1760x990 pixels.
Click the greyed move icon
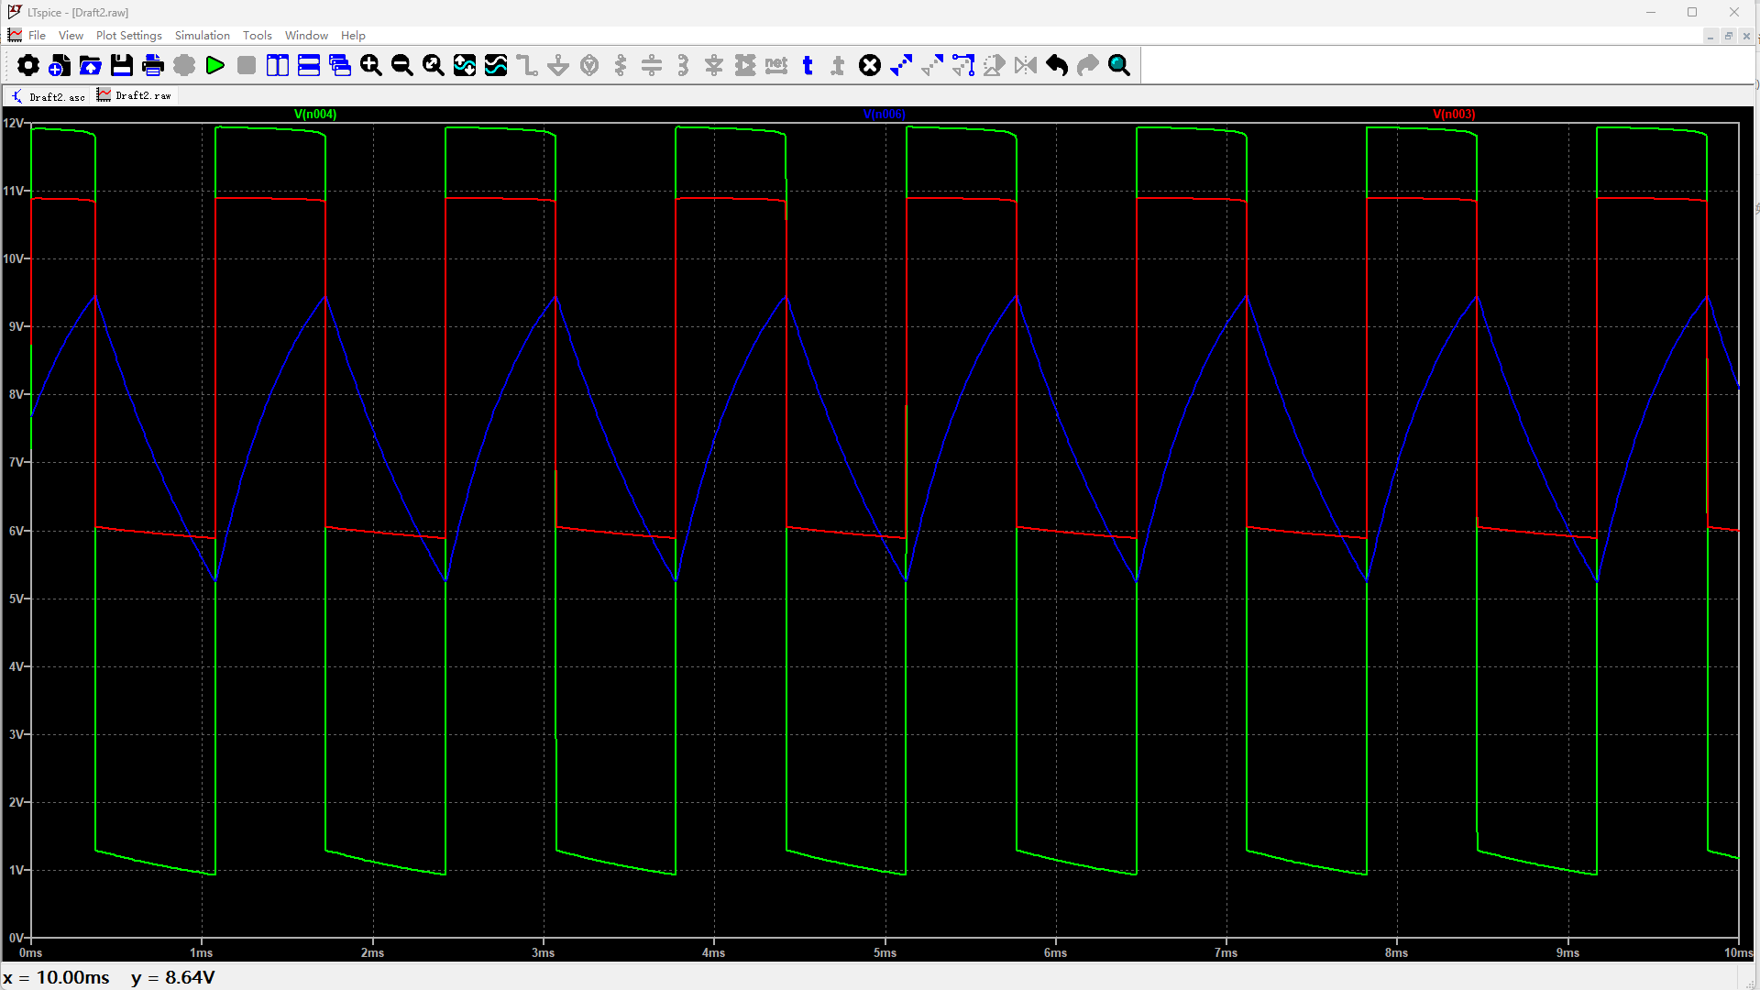(932, 65)
